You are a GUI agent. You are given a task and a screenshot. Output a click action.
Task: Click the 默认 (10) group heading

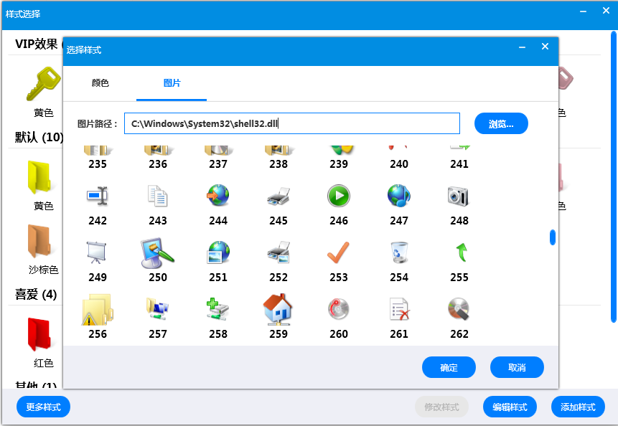click(x=39, y=137)
